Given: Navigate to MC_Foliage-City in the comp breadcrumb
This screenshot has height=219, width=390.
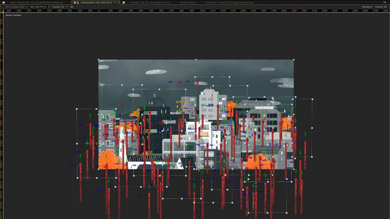Looking at the screenshot, I should tap(15, 7).
